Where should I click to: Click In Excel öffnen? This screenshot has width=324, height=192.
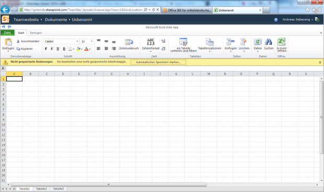[x=282, y=45]
